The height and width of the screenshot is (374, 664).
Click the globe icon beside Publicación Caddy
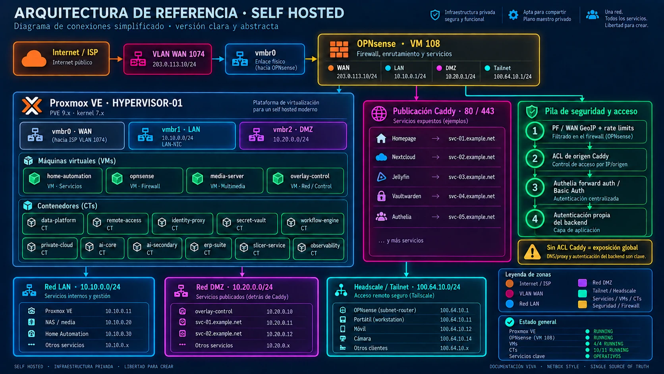tap(379, 114)
